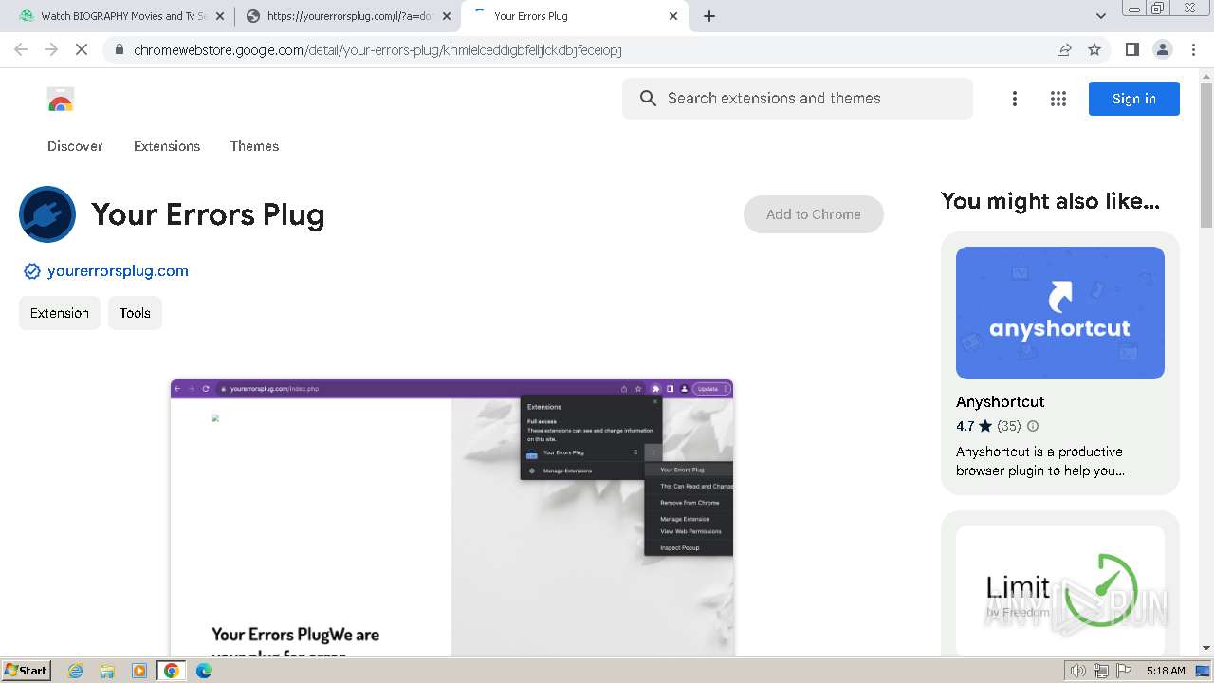Open the Themes section

coord(254,146)
